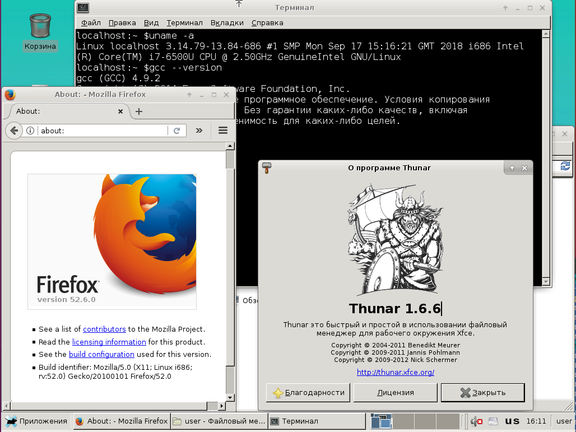Open the Правка menu in Terminal
The width and height of the screenshot is (576, 432).
coord(122,23)
